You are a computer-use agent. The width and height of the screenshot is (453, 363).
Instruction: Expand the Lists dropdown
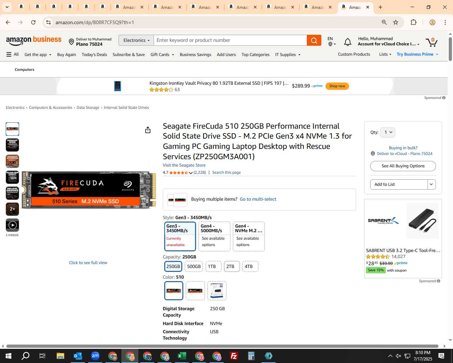[x=385, y=54]
